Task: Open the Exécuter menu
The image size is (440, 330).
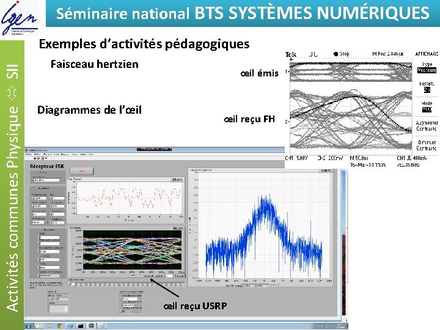Action: point(65,155)
